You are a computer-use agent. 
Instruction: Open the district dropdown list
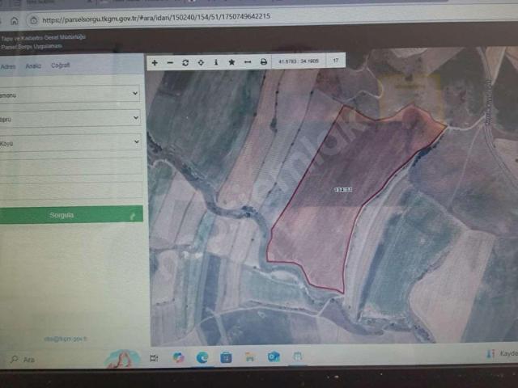(x=70, y=118)
